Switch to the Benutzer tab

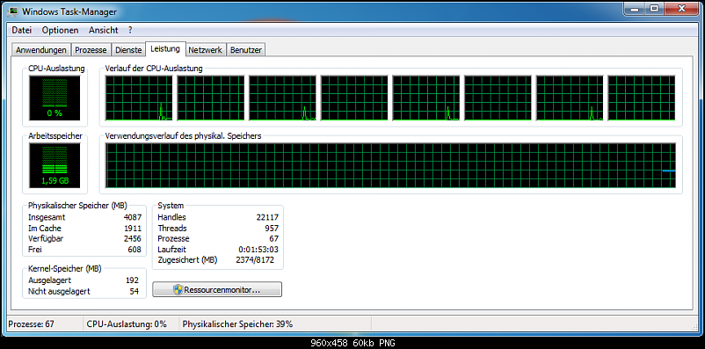click(x=246, y=50)
